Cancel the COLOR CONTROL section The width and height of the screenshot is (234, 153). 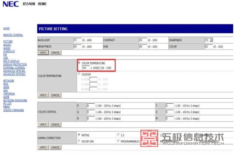pos(55,125)
